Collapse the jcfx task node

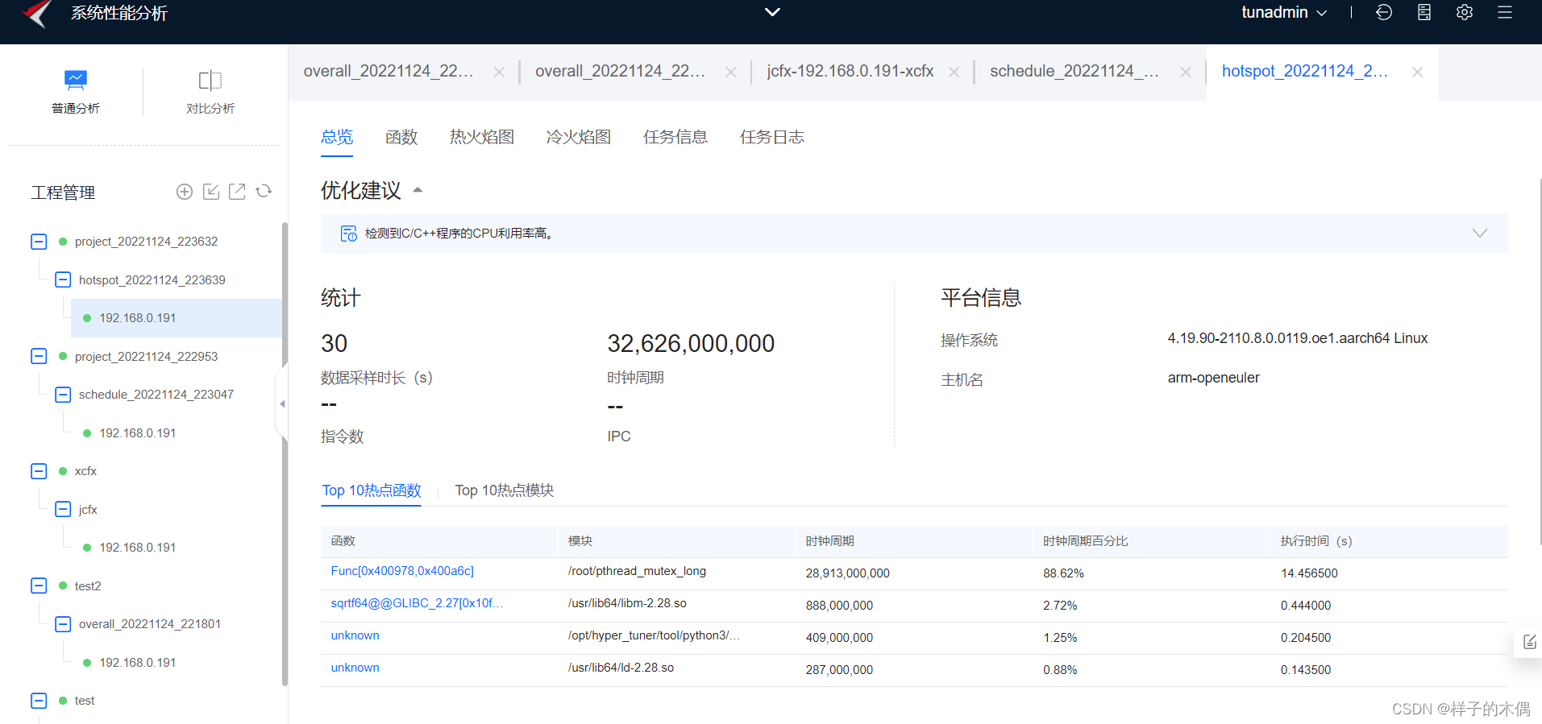63,509
